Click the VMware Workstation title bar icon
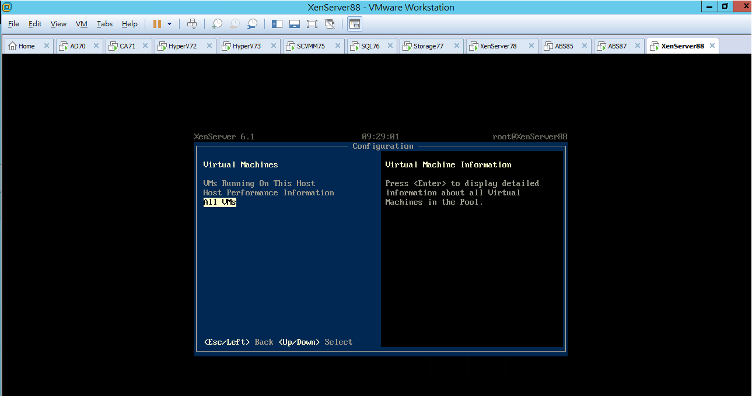 (7, 7)
